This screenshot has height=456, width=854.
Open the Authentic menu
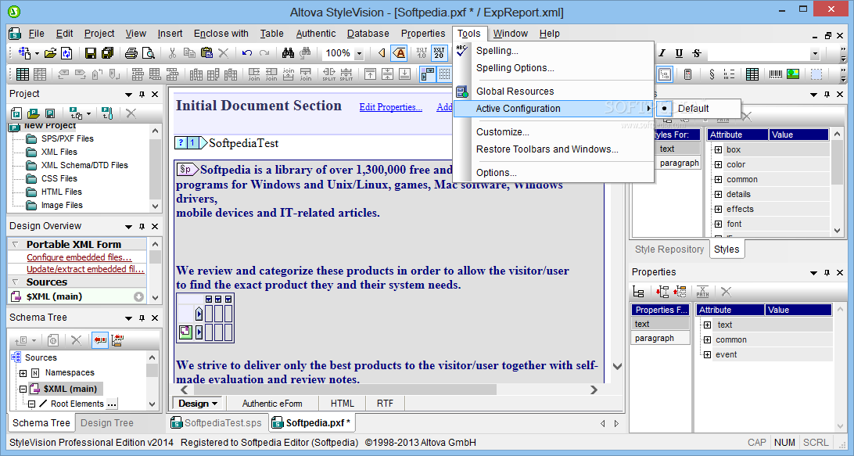(x=316, y=34)
